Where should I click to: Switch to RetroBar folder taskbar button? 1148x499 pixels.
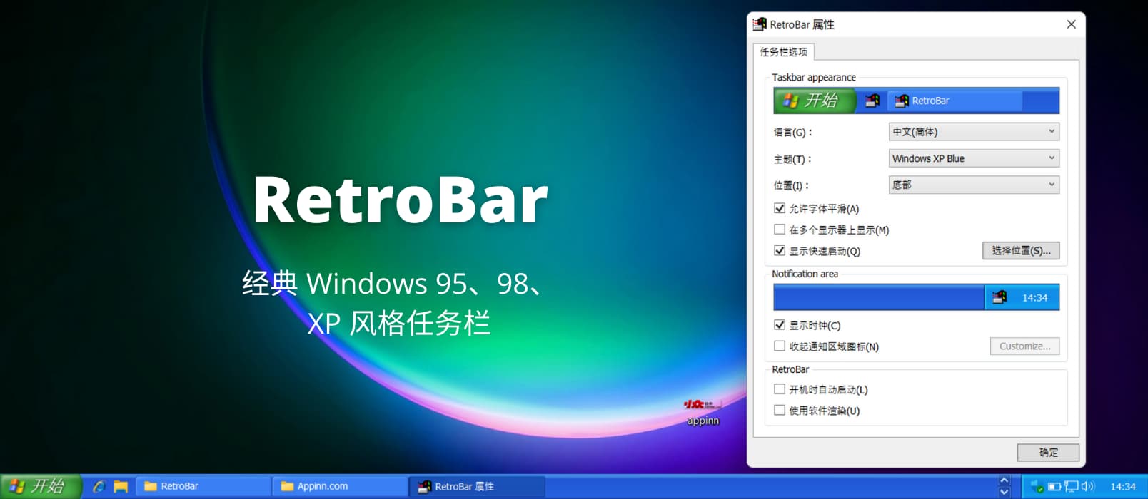(203, 486)
